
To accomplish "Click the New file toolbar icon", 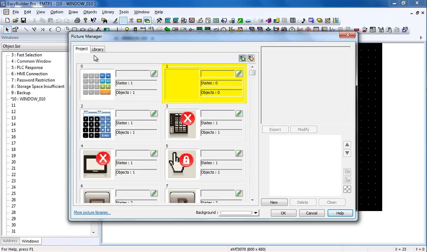I will (7, 21).
